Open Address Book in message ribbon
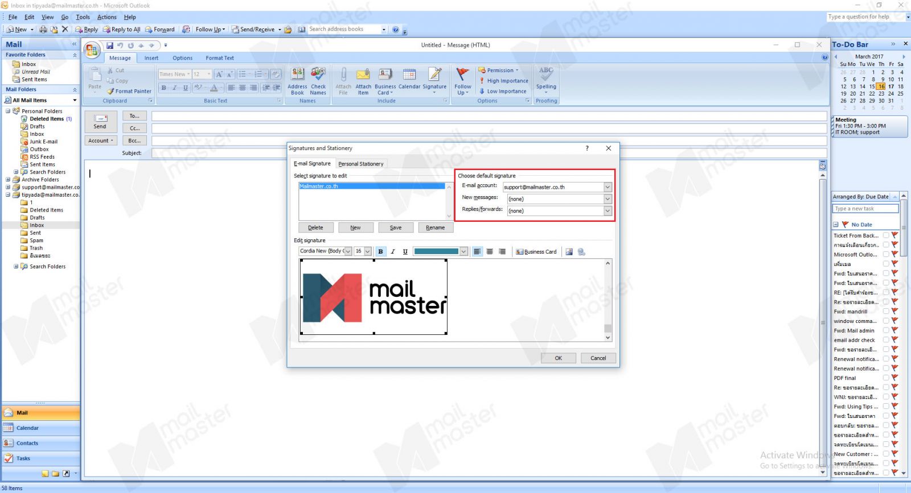Screen dimensions: 911x493 (297, 81)
